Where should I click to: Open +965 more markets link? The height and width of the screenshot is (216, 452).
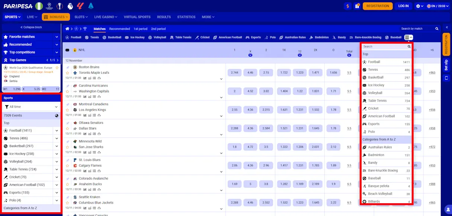[432, 73]
